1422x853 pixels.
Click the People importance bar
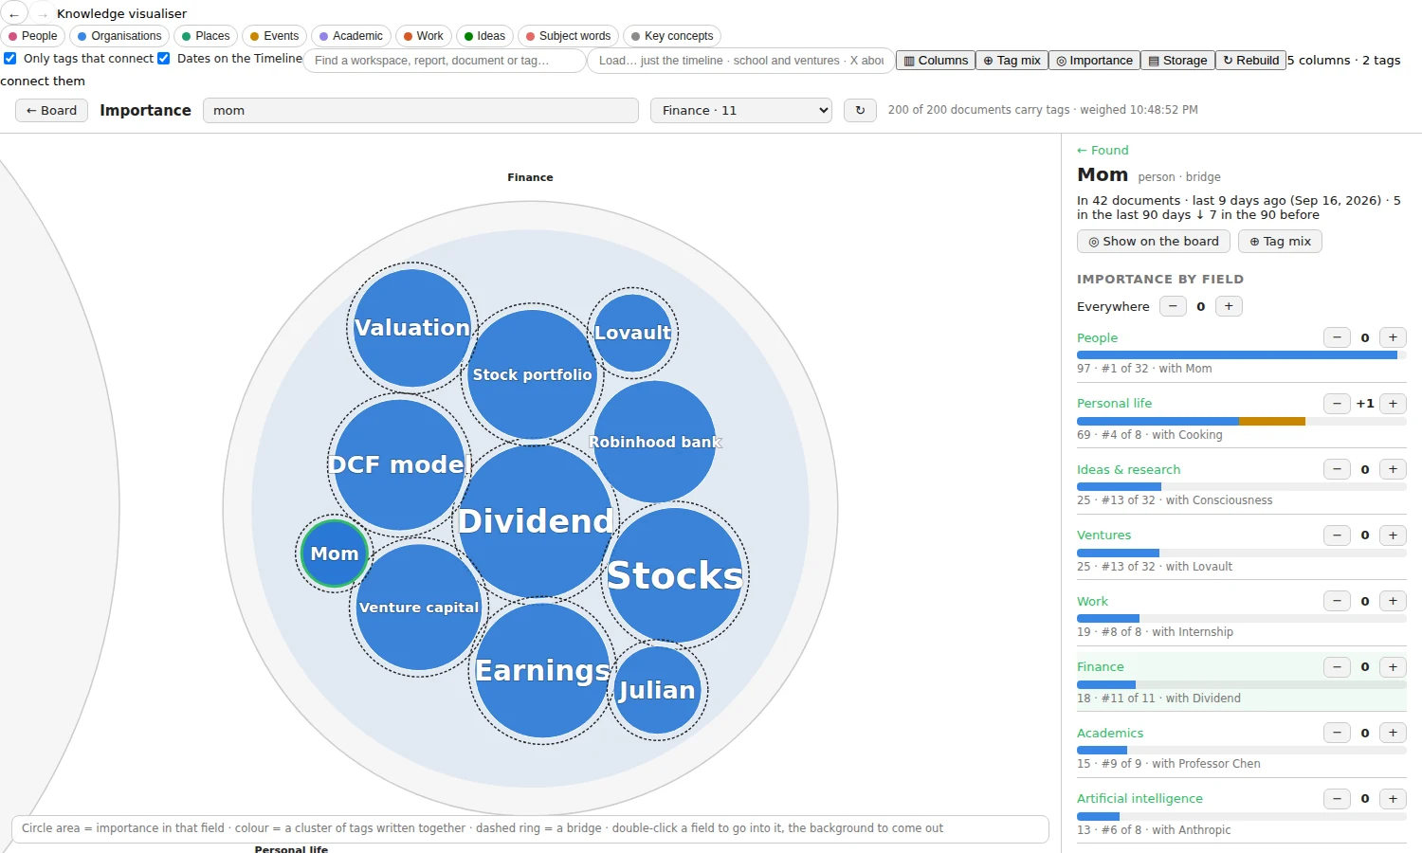pyautogui.click(x=1242, y=355)
